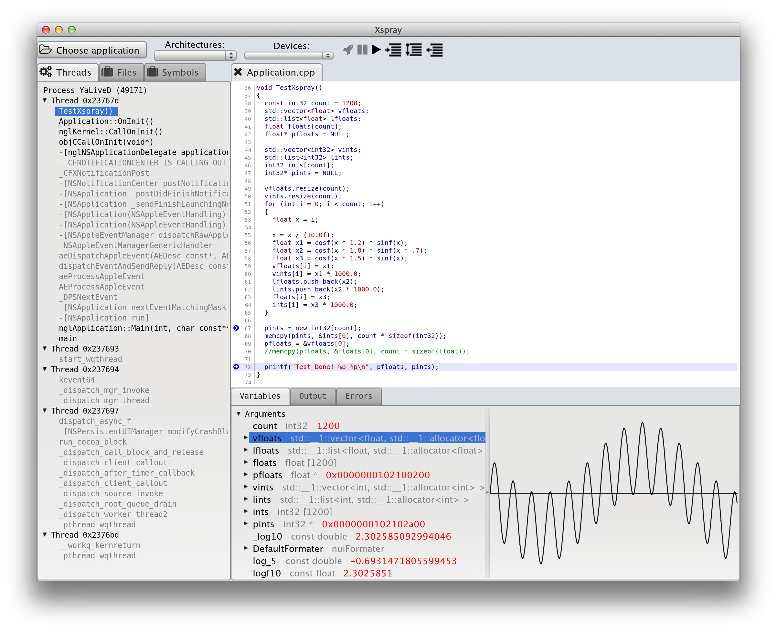Select Application::OnInit() stack frame

(x=106, y=121)
